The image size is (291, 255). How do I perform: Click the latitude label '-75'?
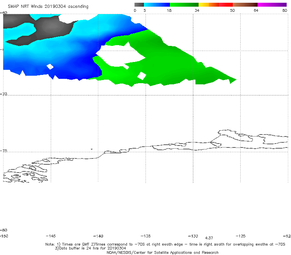coord(4,151)
